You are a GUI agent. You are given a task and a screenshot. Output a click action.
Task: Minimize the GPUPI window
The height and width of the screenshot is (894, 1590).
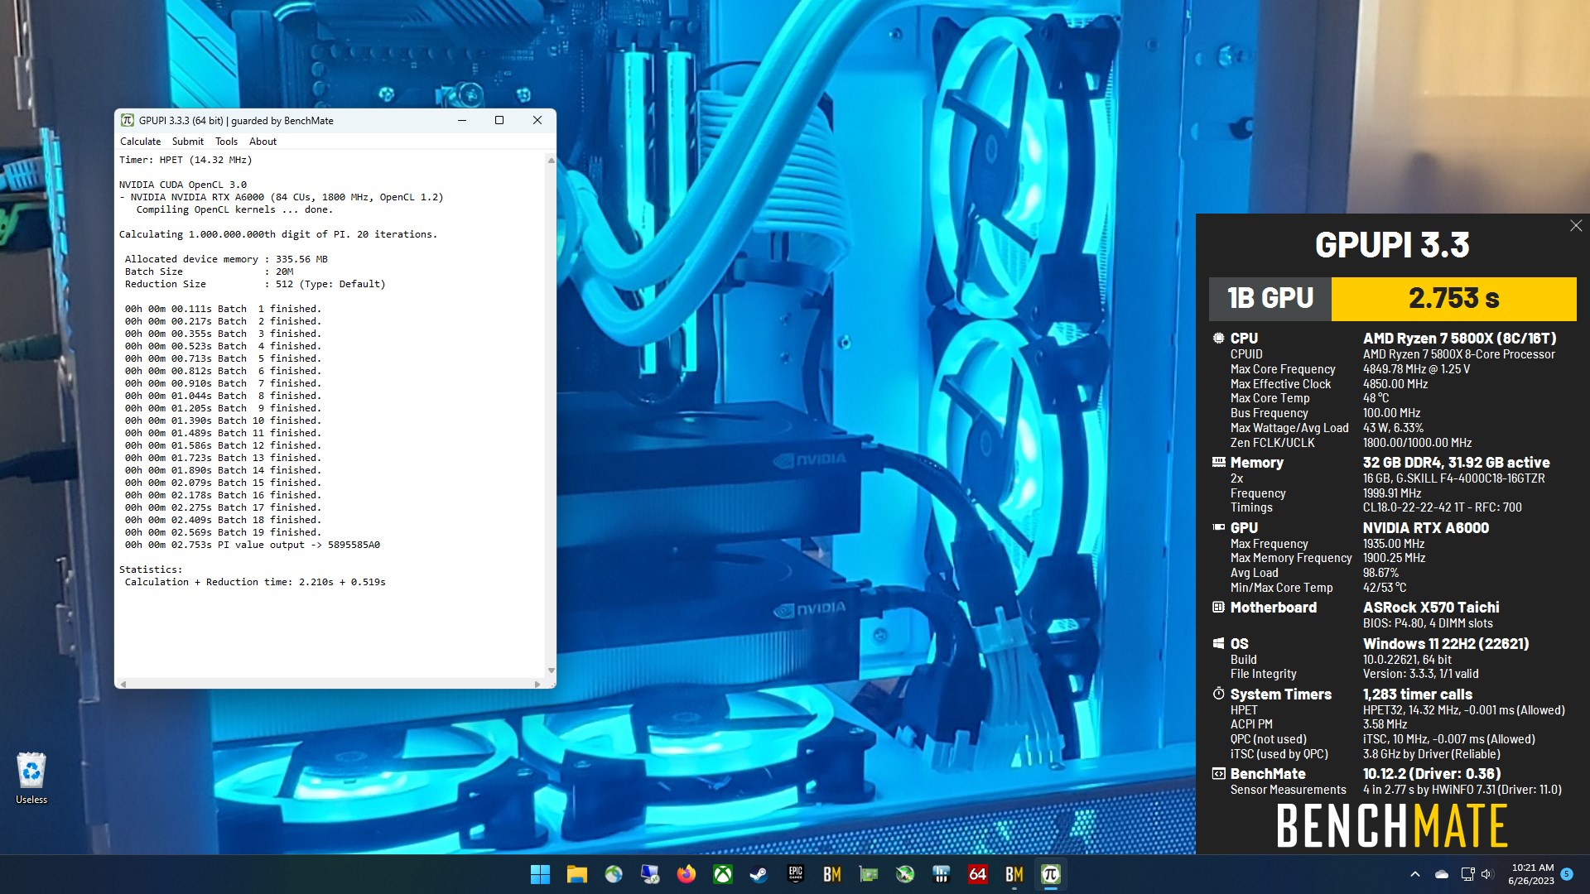point(462,120)
